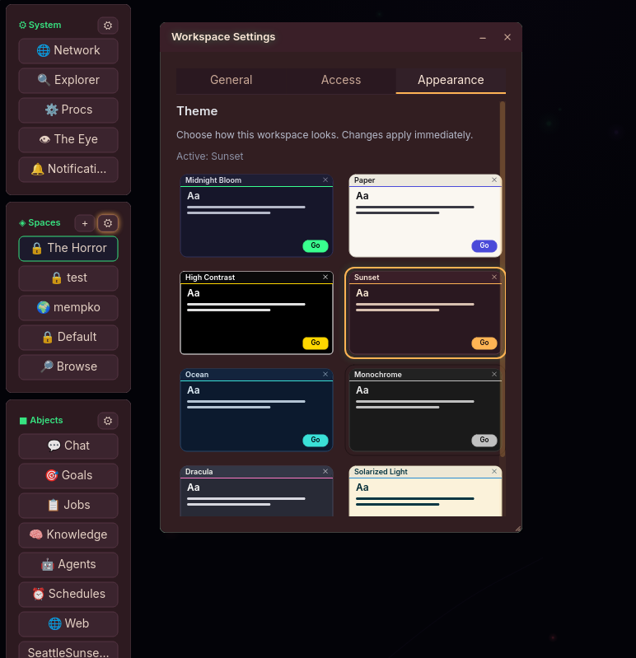636x658 pixels.
Task: Click the x in High Contrast preview
Action: click(x=325, y=277)
